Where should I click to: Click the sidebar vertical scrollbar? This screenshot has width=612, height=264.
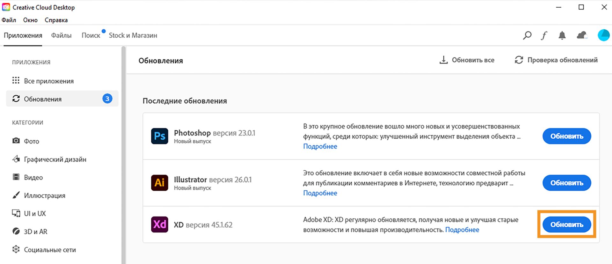pyautogui.click(x=123, y=155)
